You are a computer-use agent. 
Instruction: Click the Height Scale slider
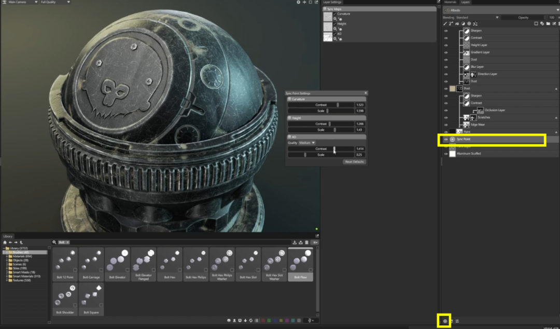[321, 130]
